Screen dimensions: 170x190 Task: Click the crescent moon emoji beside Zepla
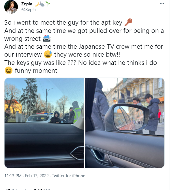(36, 4)
